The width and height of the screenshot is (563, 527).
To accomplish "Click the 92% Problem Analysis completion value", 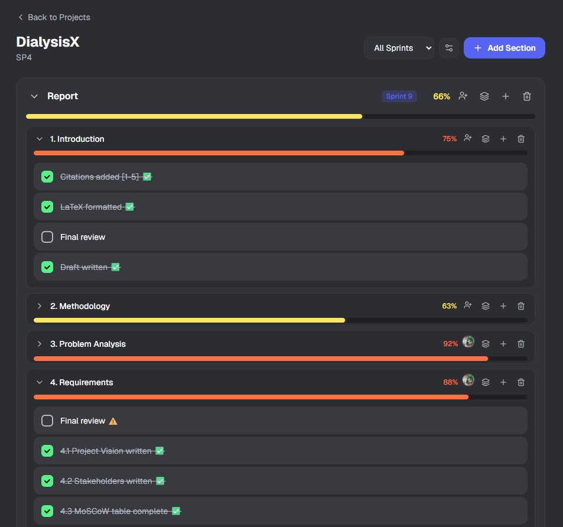I will [x=450, y=344].
